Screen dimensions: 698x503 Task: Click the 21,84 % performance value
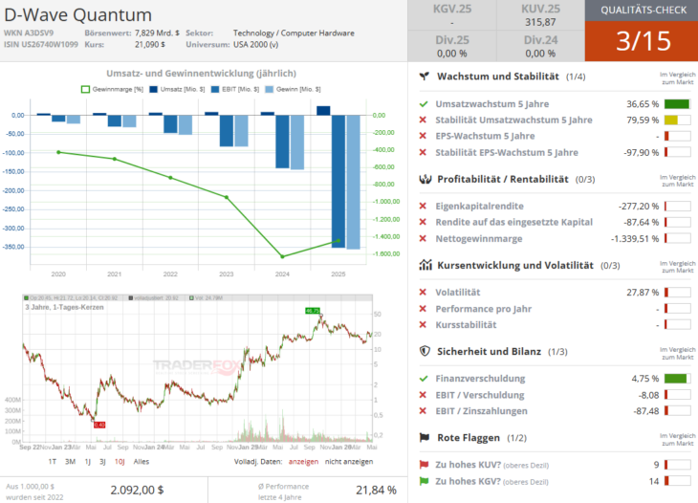pos(376,491)
